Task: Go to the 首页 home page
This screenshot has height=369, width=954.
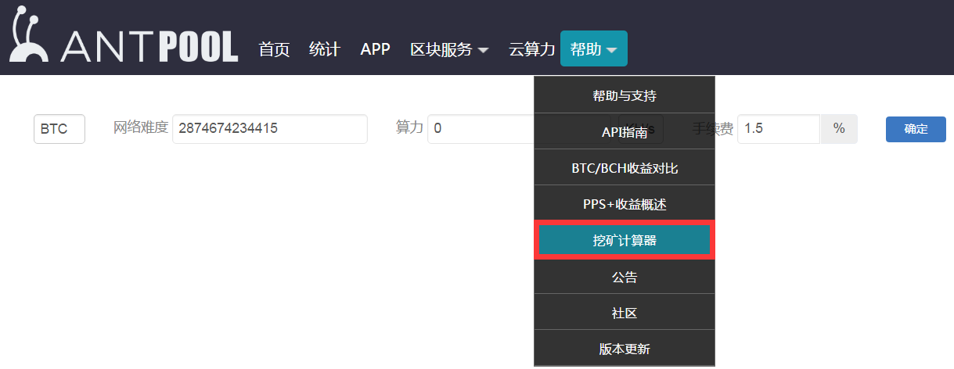Action: point(274,49)
